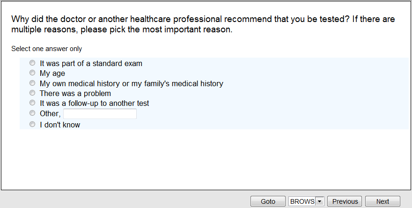Mark the follow-up to another test radio button
The height and width of the screenshot is (208, 412).
32,103
